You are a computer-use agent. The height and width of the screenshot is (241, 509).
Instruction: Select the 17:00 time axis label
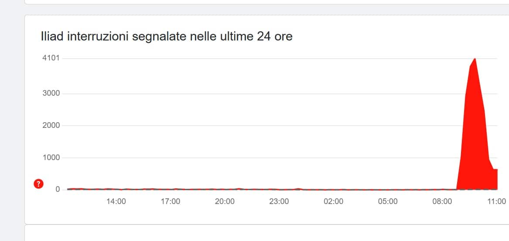171,202
